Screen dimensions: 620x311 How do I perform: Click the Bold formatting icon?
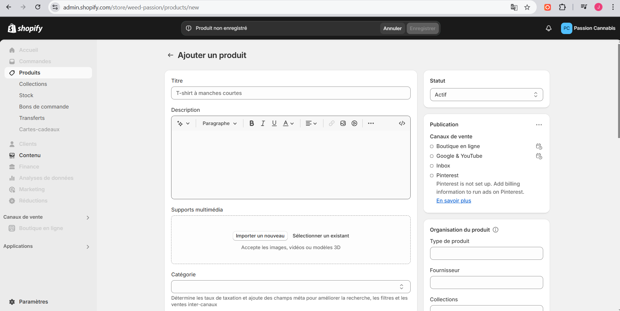click(x=252, y=123)
